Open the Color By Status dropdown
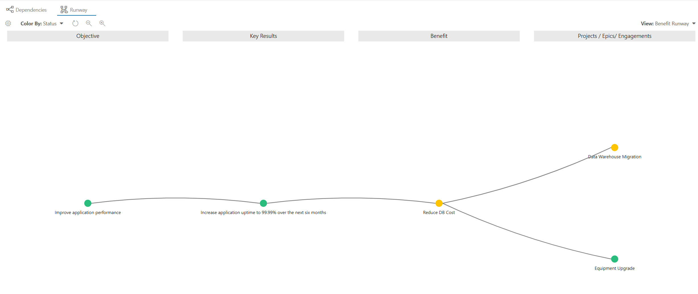Screen dimensions: 698x294 42,24
